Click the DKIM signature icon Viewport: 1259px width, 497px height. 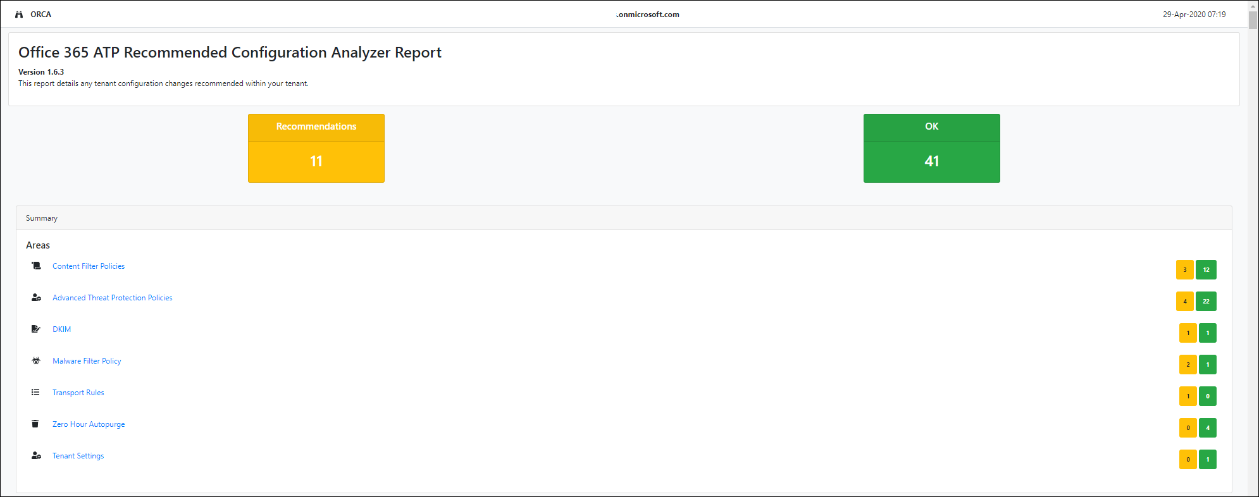point(36,329)
